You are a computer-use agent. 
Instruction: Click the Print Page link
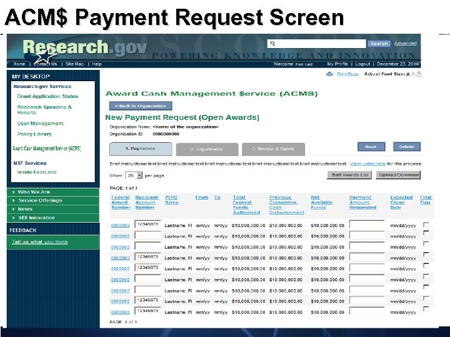[x=347, y=74]
